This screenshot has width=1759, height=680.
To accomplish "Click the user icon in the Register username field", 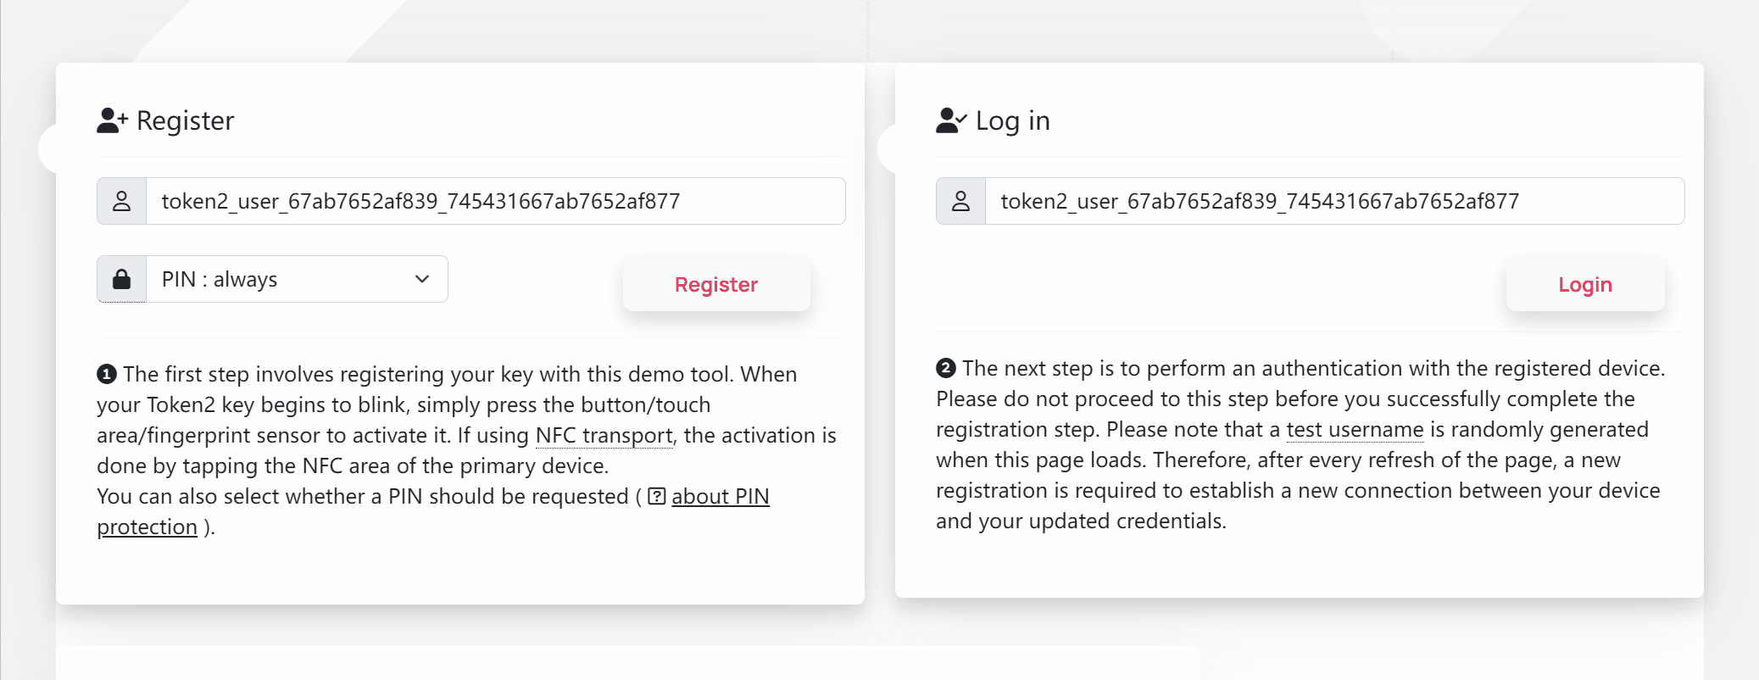I will 121,201.
